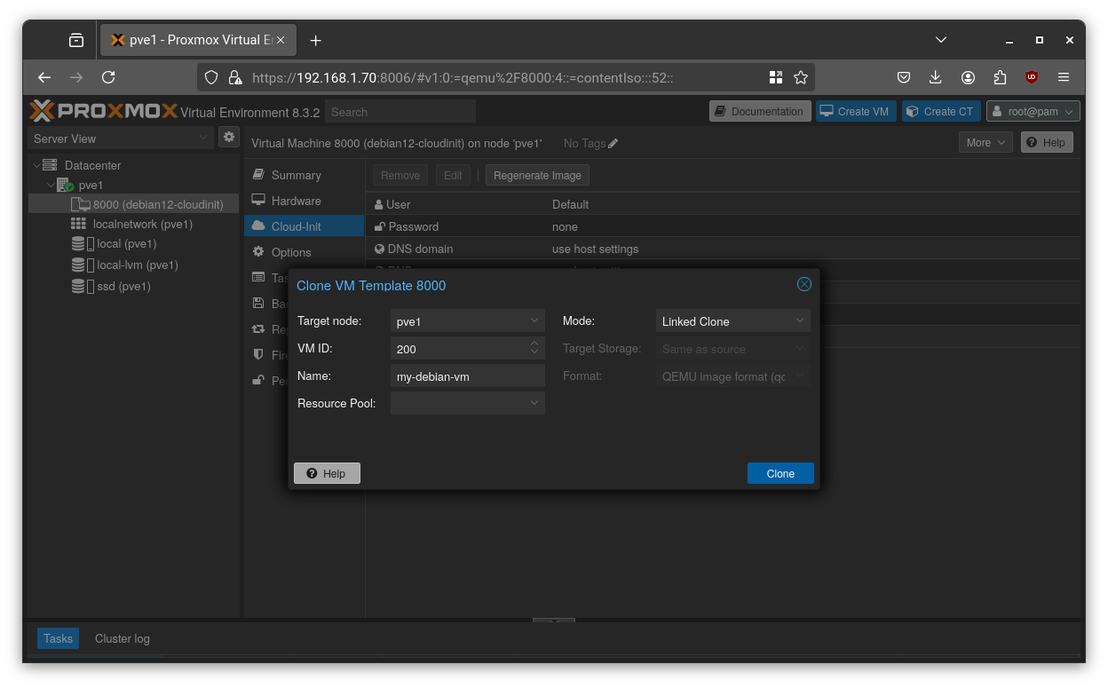
Task: Click the Tasks tab
Action: point(57,638)
